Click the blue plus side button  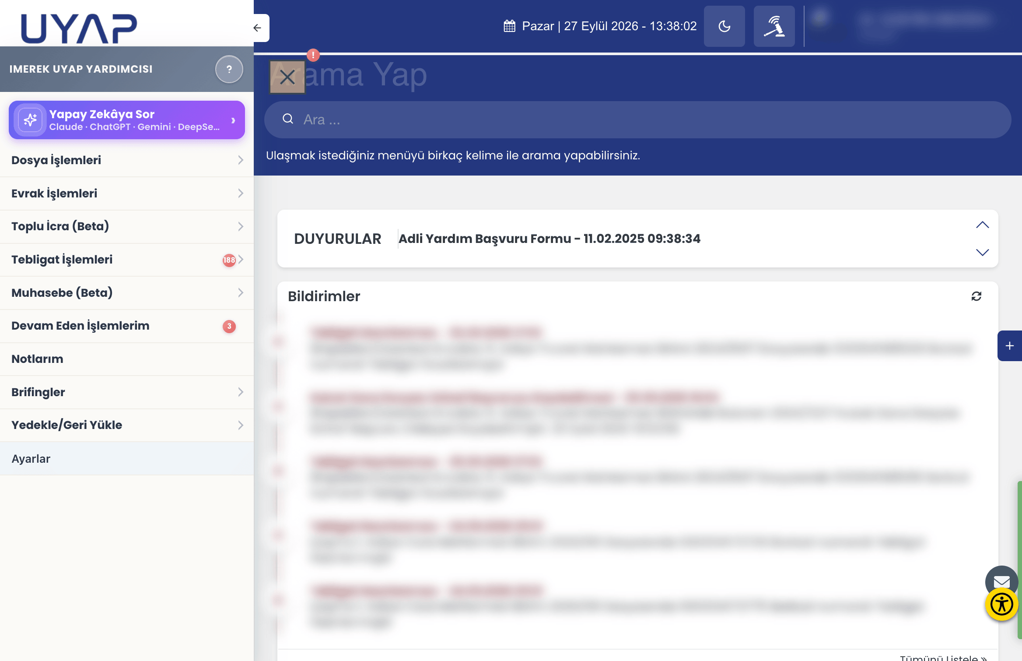[1010, 346]
